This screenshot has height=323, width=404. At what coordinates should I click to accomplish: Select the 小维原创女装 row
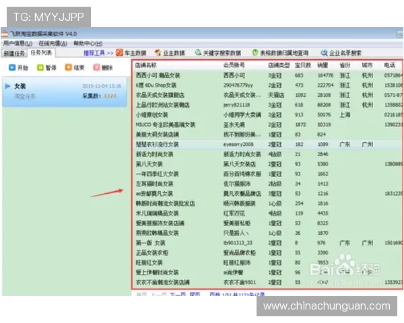(x=267, y=115)
